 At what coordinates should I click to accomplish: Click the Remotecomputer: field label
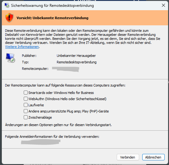35,68
